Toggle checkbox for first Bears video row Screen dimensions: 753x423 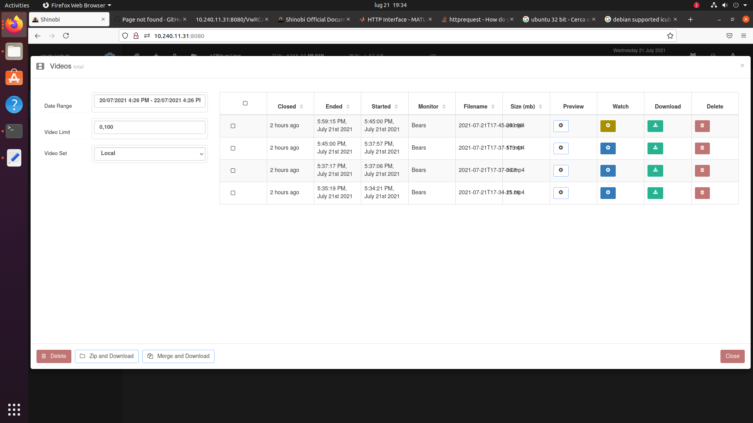pyautogui.click(x=233, y=125)
